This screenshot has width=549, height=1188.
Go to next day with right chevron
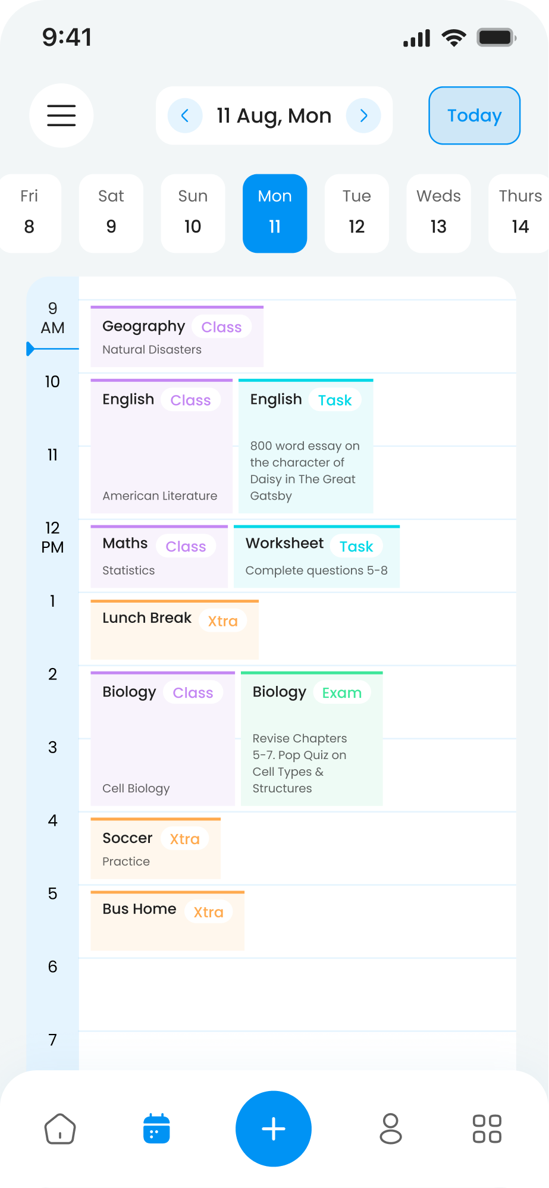point(363,115)
